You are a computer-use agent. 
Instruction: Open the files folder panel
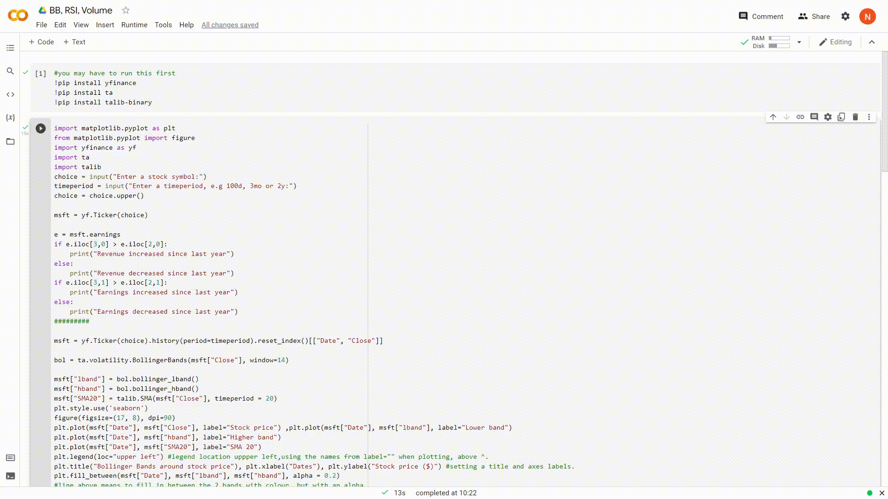pyautogui.click(x=10, y=141)
